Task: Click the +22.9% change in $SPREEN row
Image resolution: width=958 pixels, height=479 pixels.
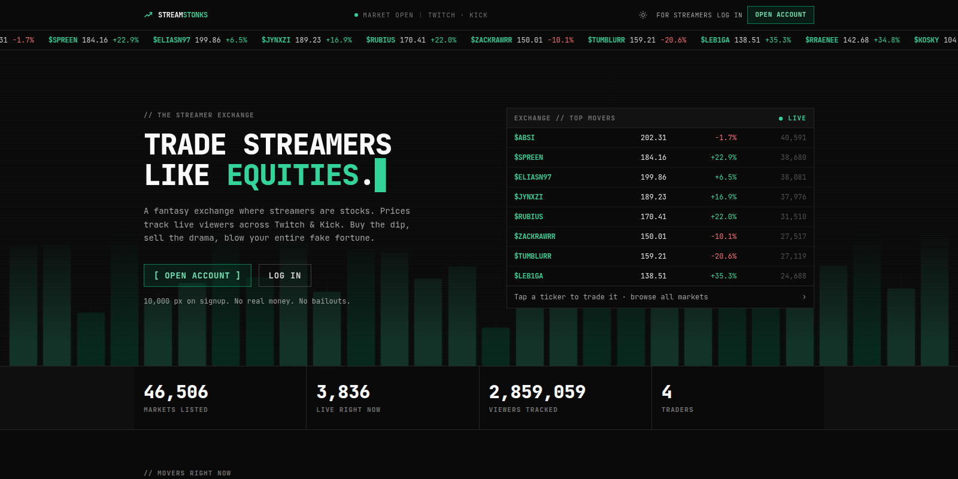Action: click(724, 157)
